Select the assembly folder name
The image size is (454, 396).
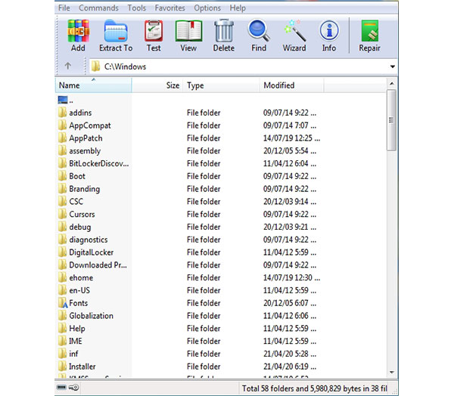pyautogui.click(x=85, y=151)
